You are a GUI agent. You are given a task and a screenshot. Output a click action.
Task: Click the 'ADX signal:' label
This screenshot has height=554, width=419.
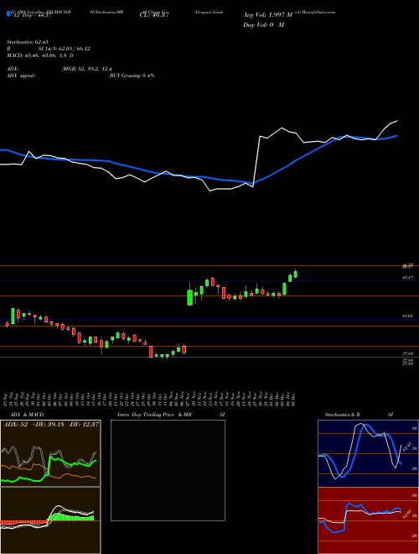[21, 76]
